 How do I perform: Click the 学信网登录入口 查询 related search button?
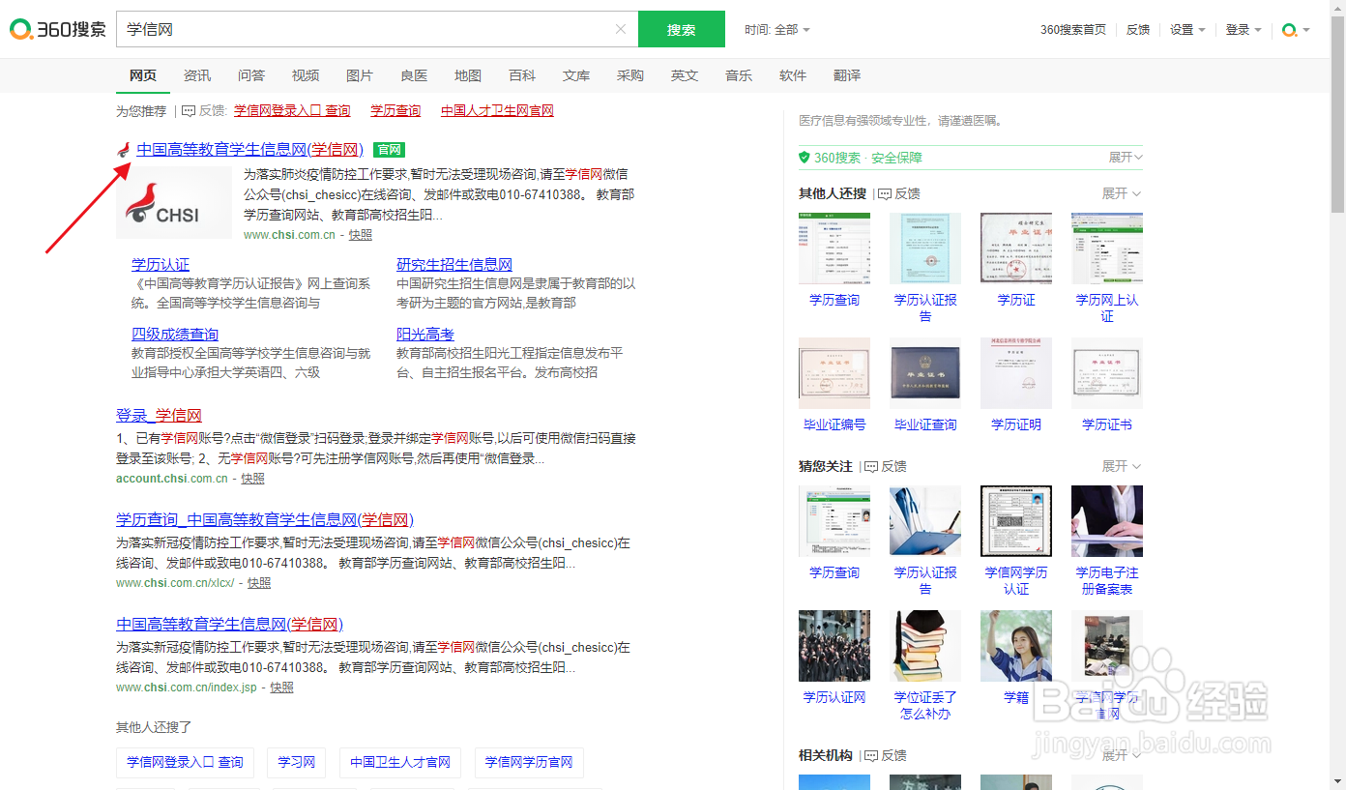(185, 762)
